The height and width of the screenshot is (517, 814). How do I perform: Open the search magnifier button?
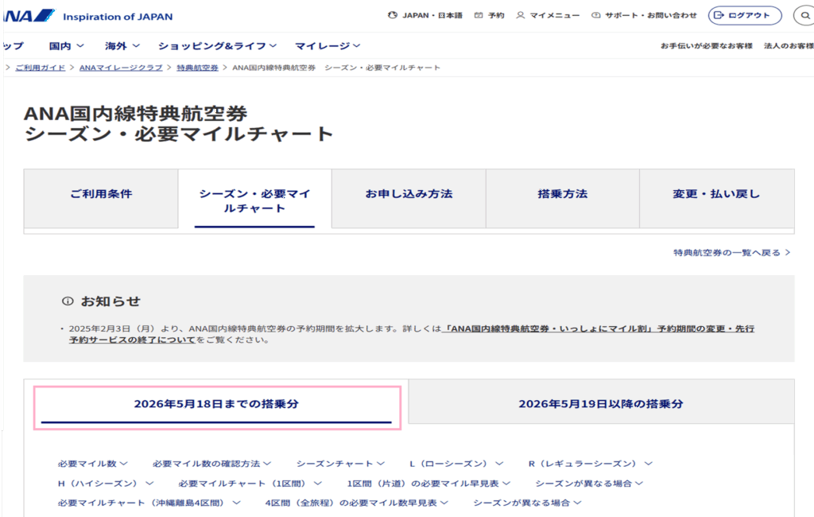click(804, 16)
